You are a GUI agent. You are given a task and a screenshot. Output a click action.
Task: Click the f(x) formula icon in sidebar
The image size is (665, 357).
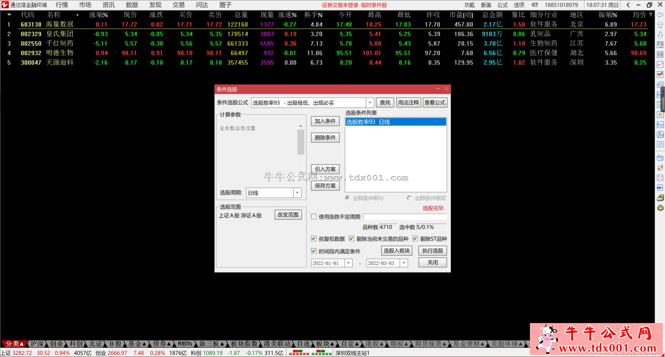click(660, 135)
